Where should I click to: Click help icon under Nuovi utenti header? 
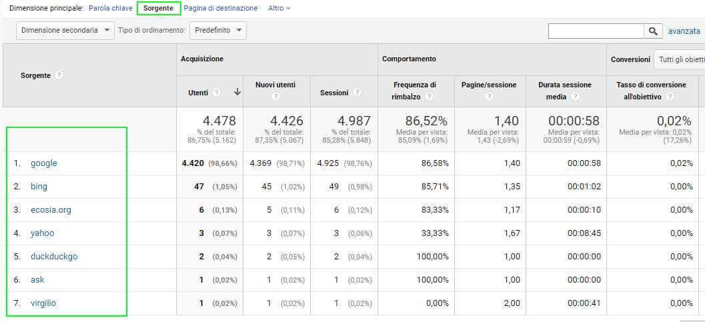275,97
